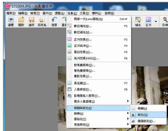Expand the 降噪 submenu arrow
Viewport: 168px width, 131px height.
pyautogui.click(x=128, y=113)
